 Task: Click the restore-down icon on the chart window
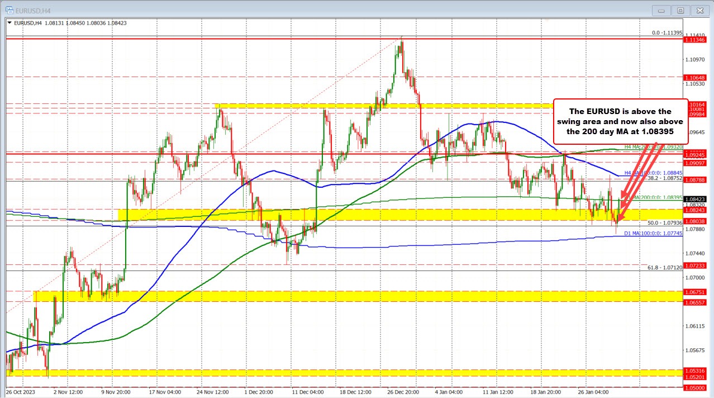pos(680,10)
